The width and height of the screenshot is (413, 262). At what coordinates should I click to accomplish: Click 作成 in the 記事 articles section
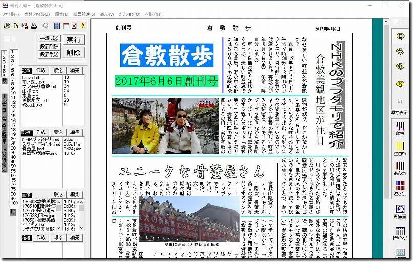pyautogui.click(x=41, y=70)
